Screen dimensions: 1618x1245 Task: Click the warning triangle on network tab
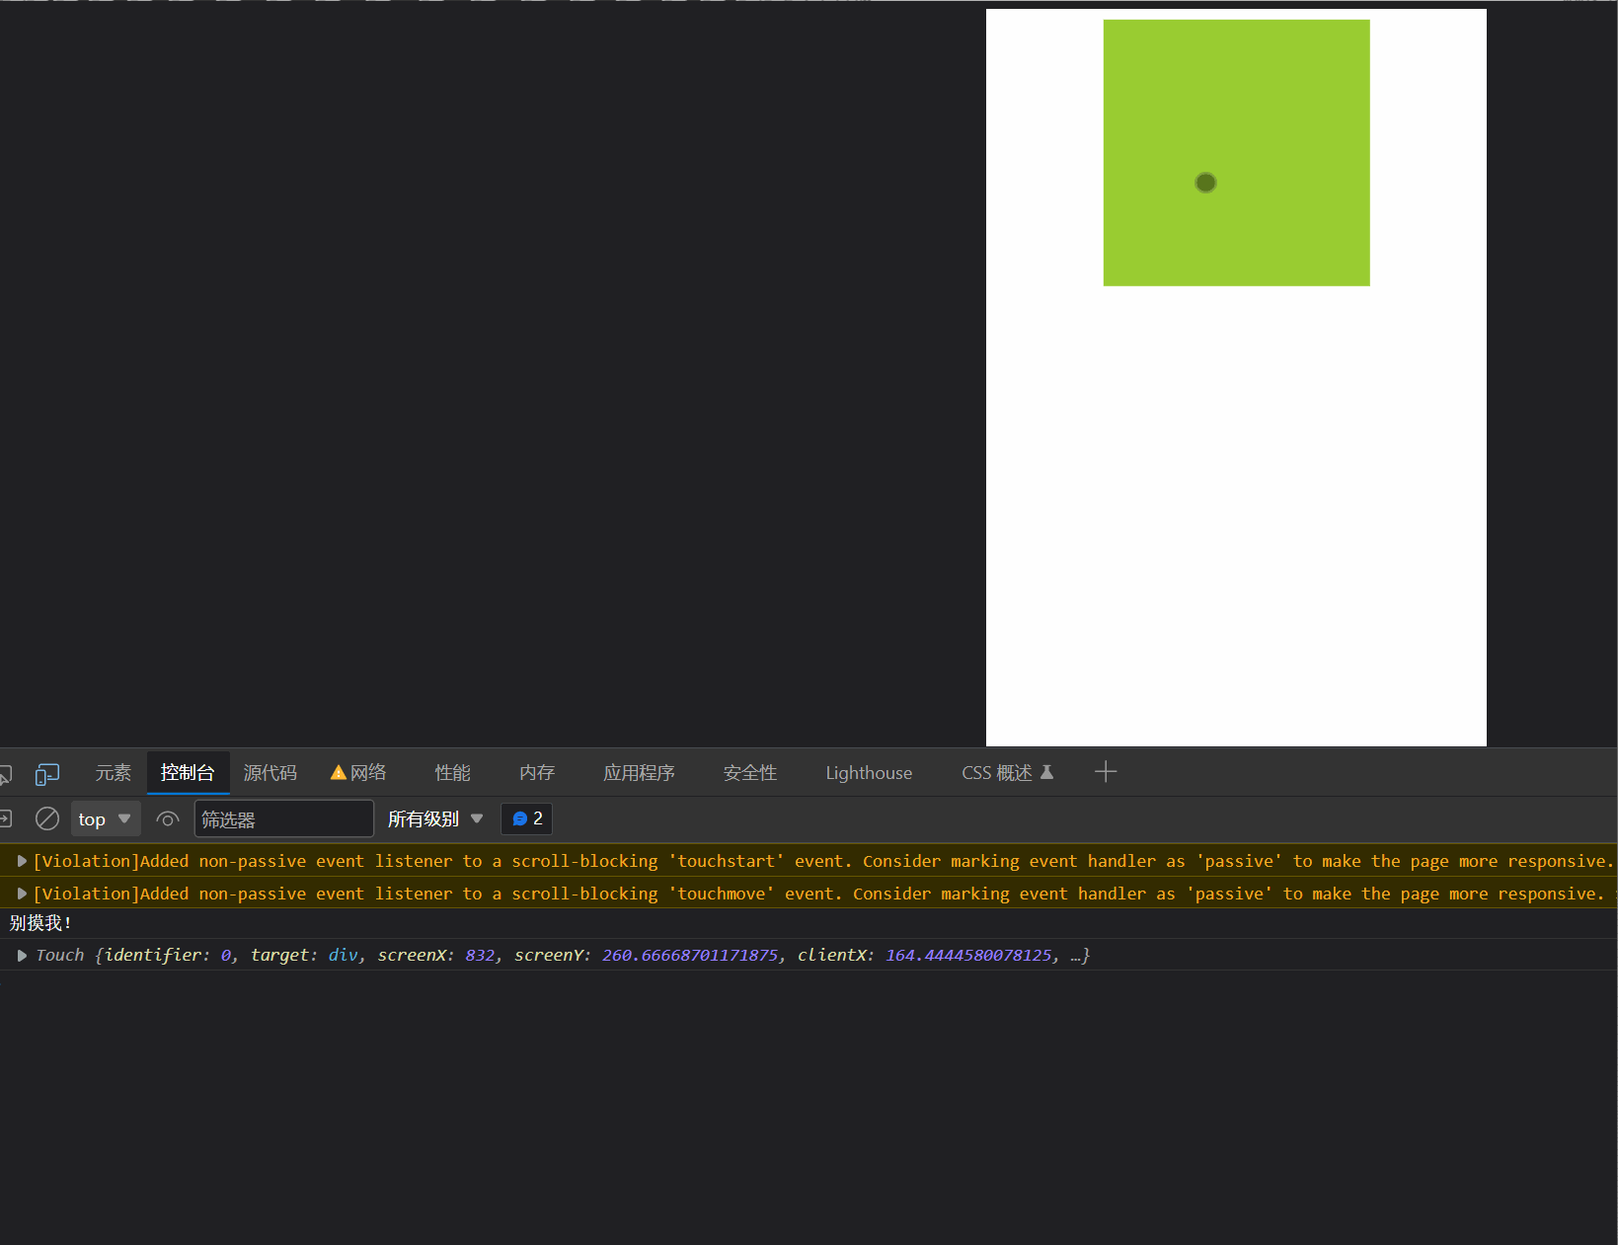[x=338, y=773]
